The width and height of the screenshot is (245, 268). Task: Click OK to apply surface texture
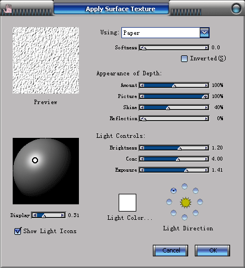click(212, 250)
